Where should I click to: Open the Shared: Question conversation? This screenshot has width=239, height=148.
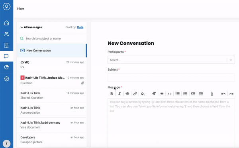coord(52,95)
